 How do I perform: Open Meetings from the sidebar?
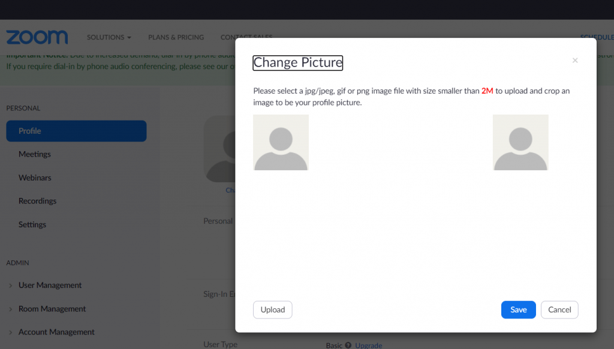click(35, 154)
